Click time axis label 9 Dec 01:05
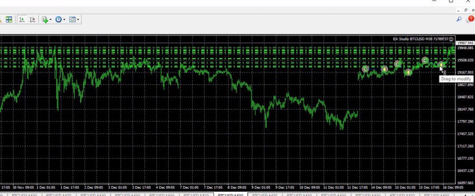 261,187
